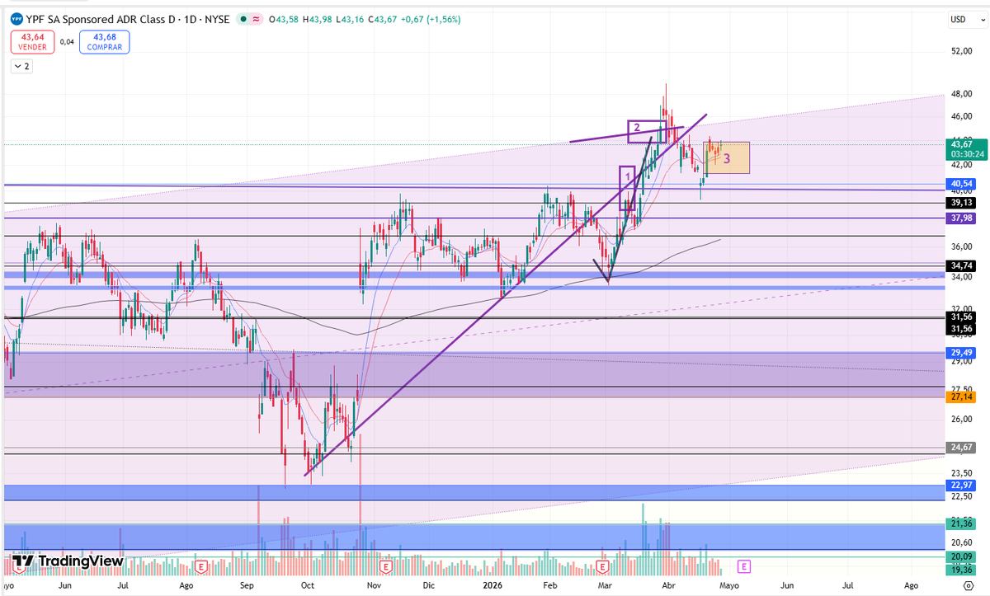The width and height of the screenshot is (990, 596).
Task: Click the pink 'E' earnings marker near Mayo
Action: click(x=743, y=567)
